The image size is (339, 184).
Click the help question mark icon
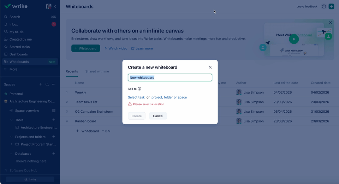(324, 6)
